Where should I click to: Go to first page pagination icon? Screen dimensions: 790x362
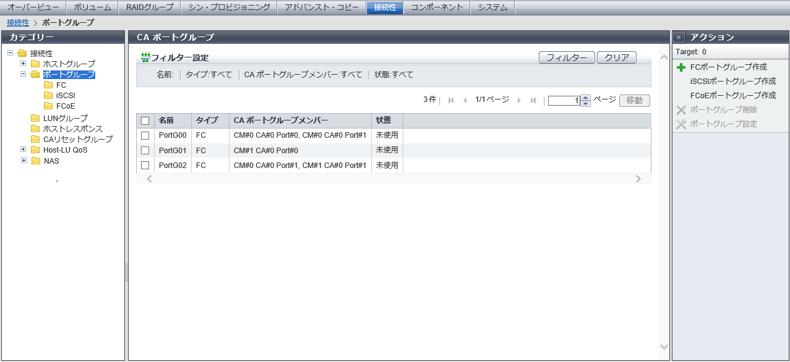tap(451, 100)
